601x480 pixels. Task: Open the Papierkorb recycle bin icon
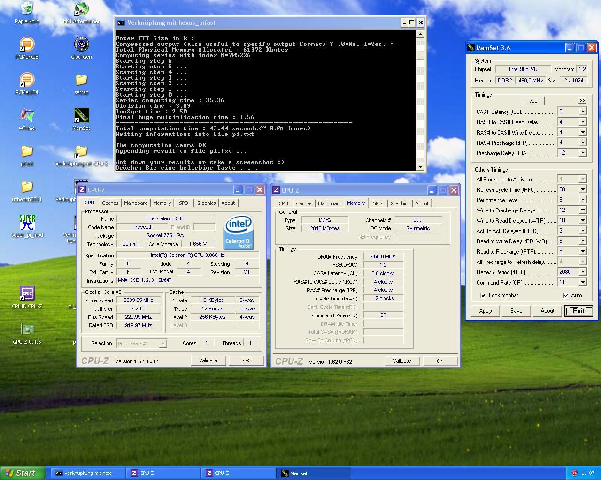point(27,12)
